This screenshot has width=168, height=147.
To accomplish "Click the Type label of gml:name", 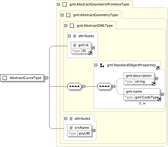I will 129,97.
